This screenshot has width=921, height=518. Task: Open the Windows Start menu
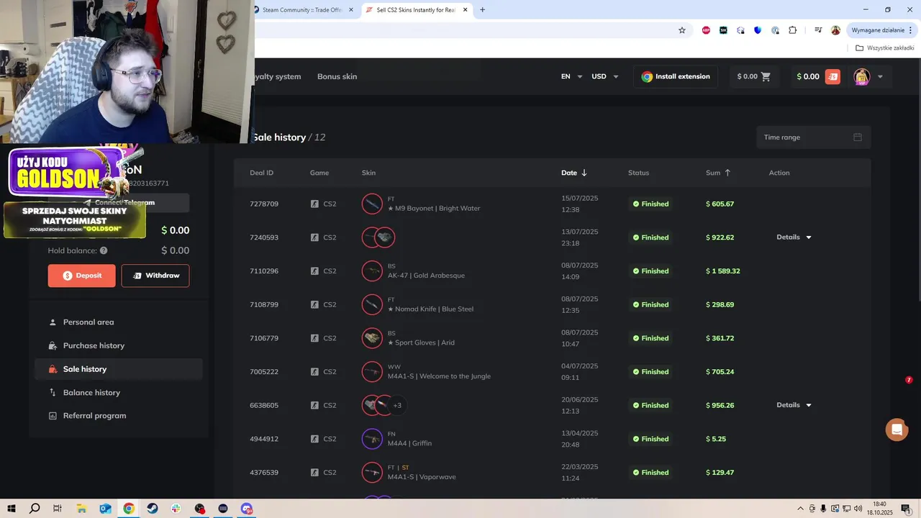(x=12, y=509)
